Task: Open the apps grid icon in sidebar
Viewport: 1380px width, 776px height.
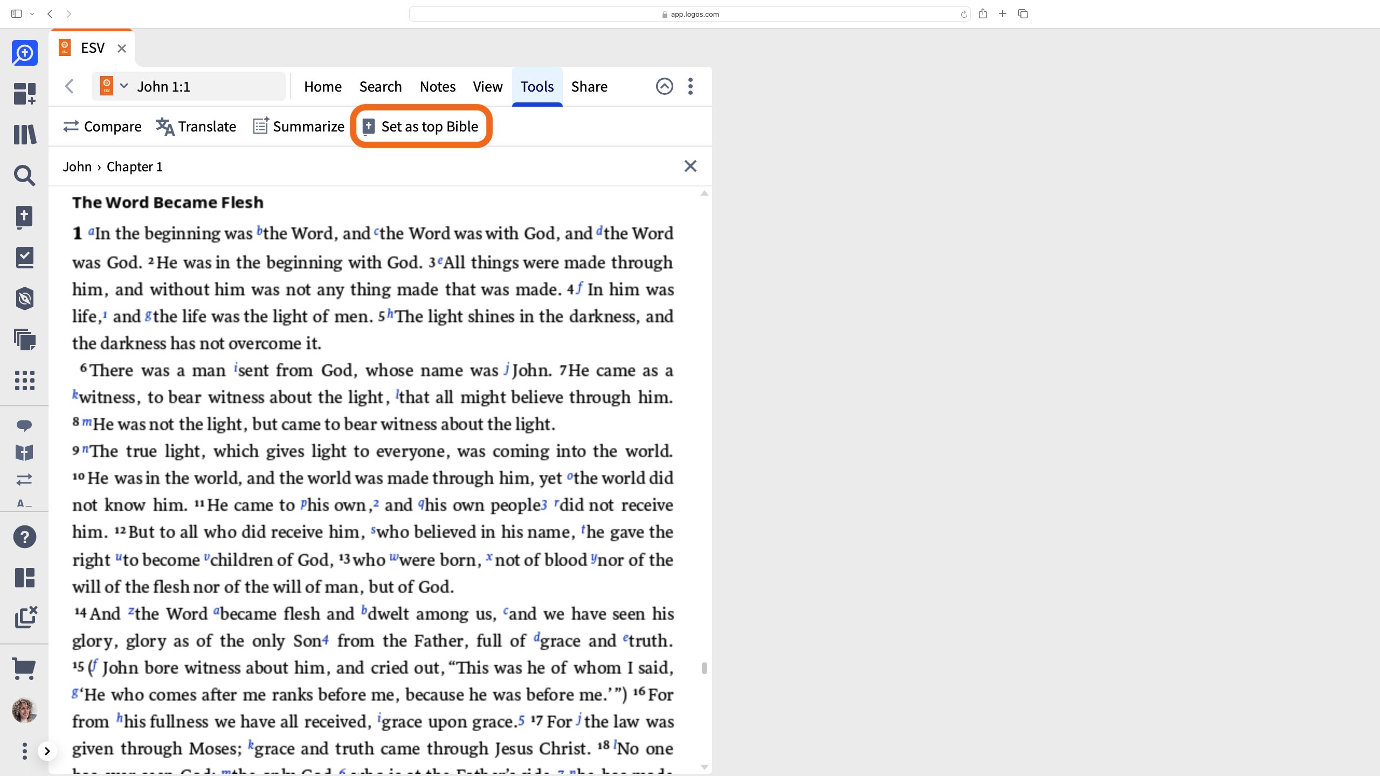Action: 25,380
